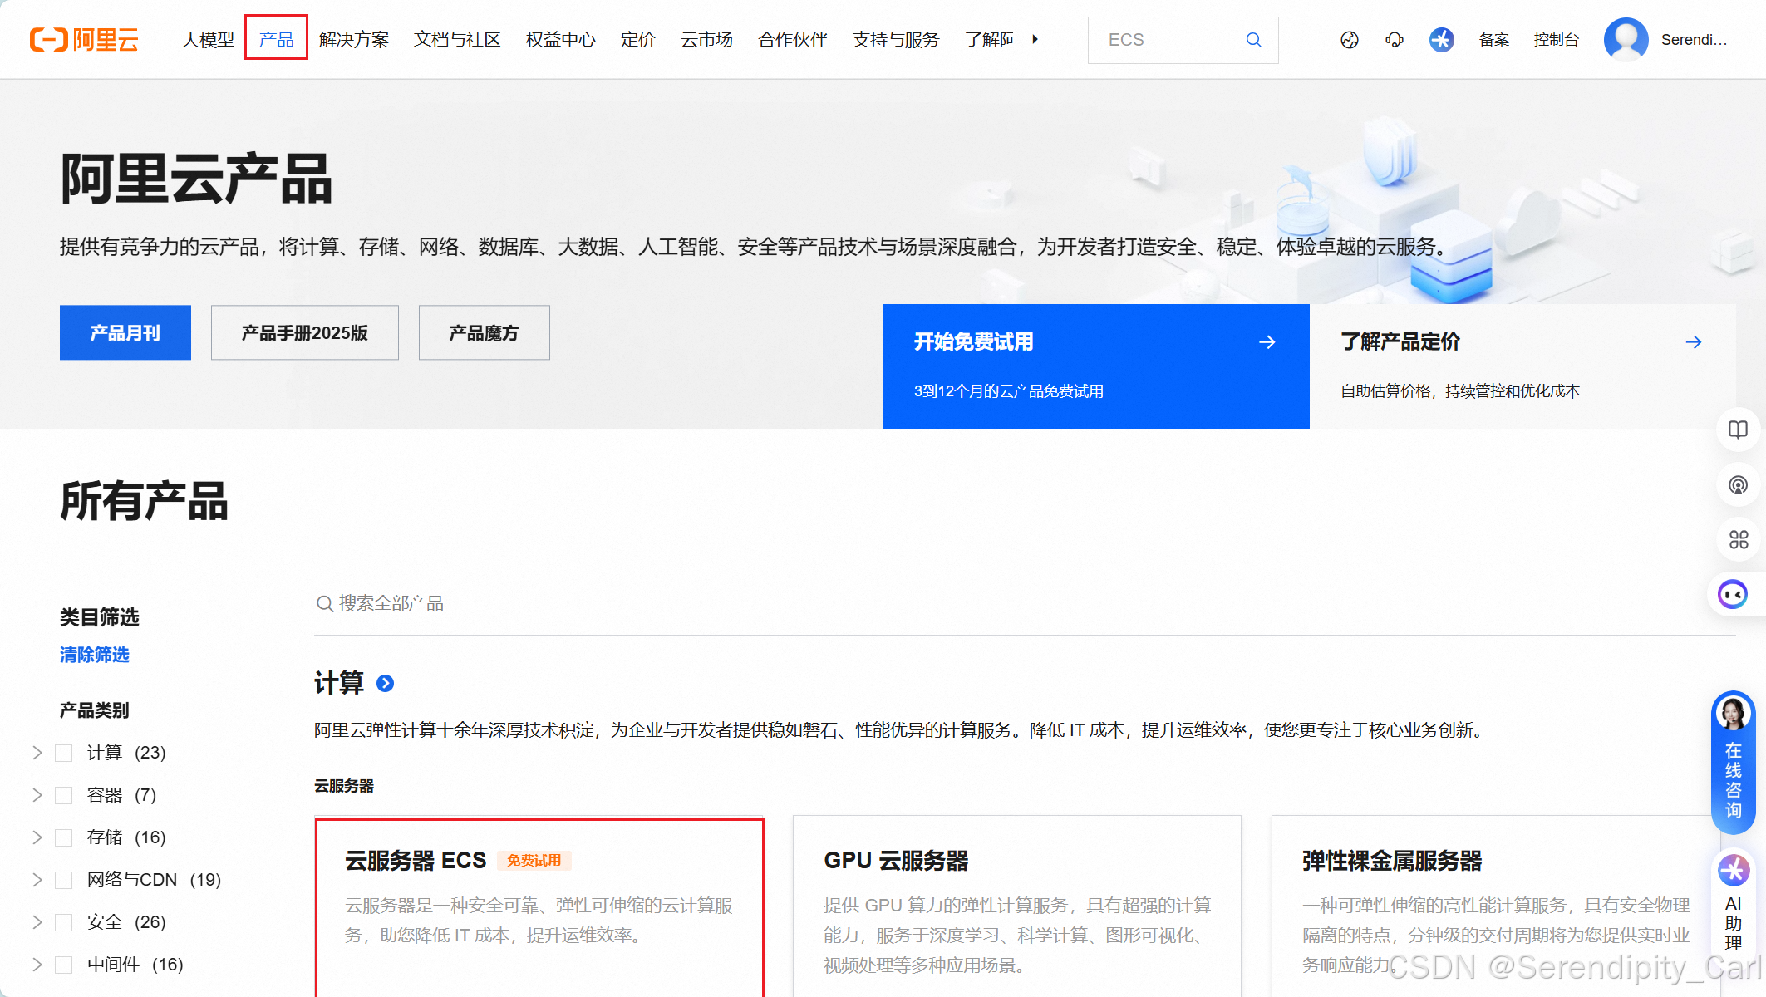Expand the 网络与CDN category arrow

coord(37,880)
